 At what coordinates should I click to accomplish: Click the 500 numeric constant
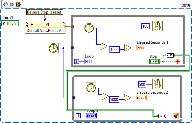[x=142, y=84]
